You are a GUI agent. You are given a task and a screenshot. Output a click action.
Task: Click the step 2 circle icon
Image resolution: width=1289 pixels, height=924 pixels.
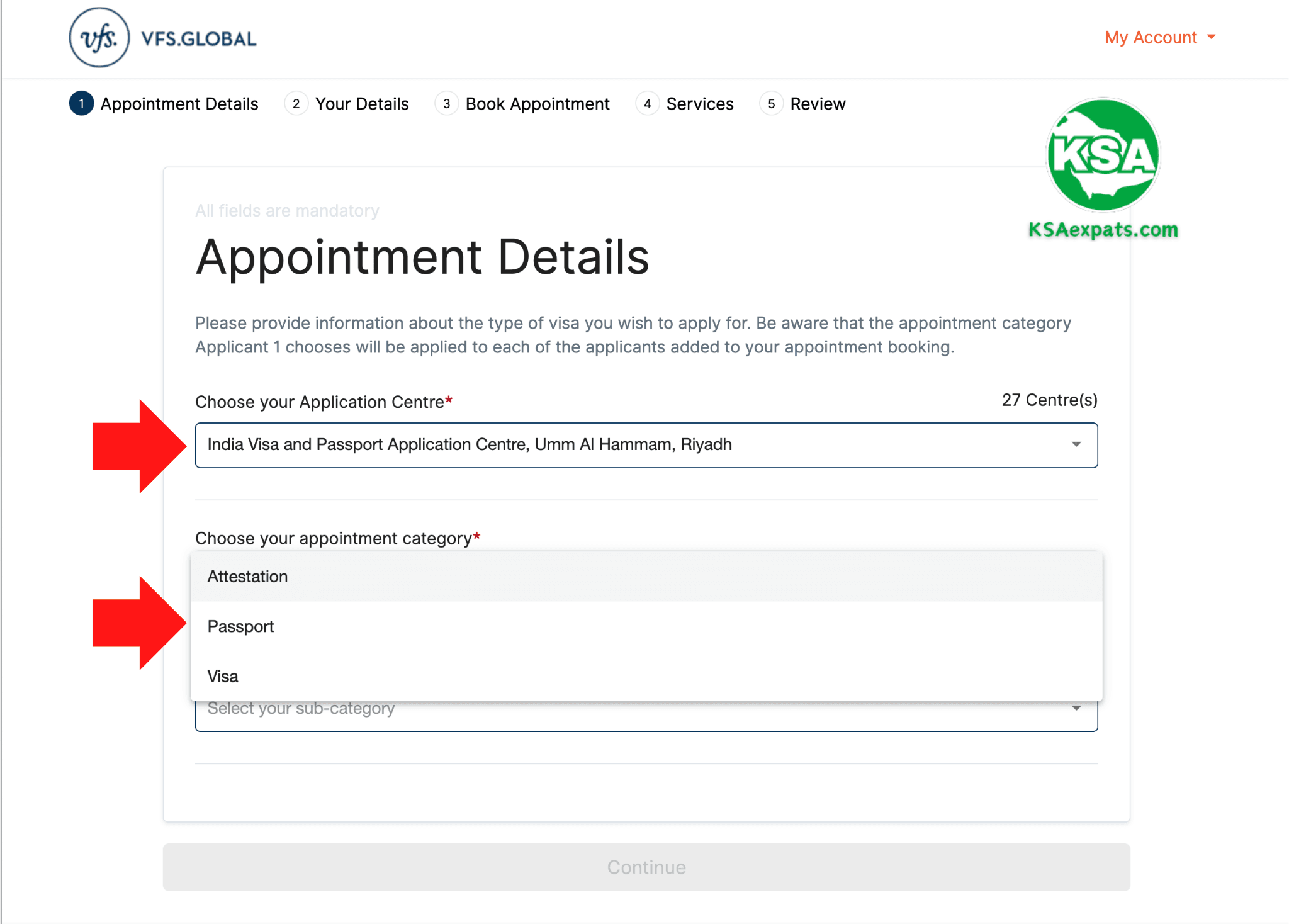click(296, 104)
